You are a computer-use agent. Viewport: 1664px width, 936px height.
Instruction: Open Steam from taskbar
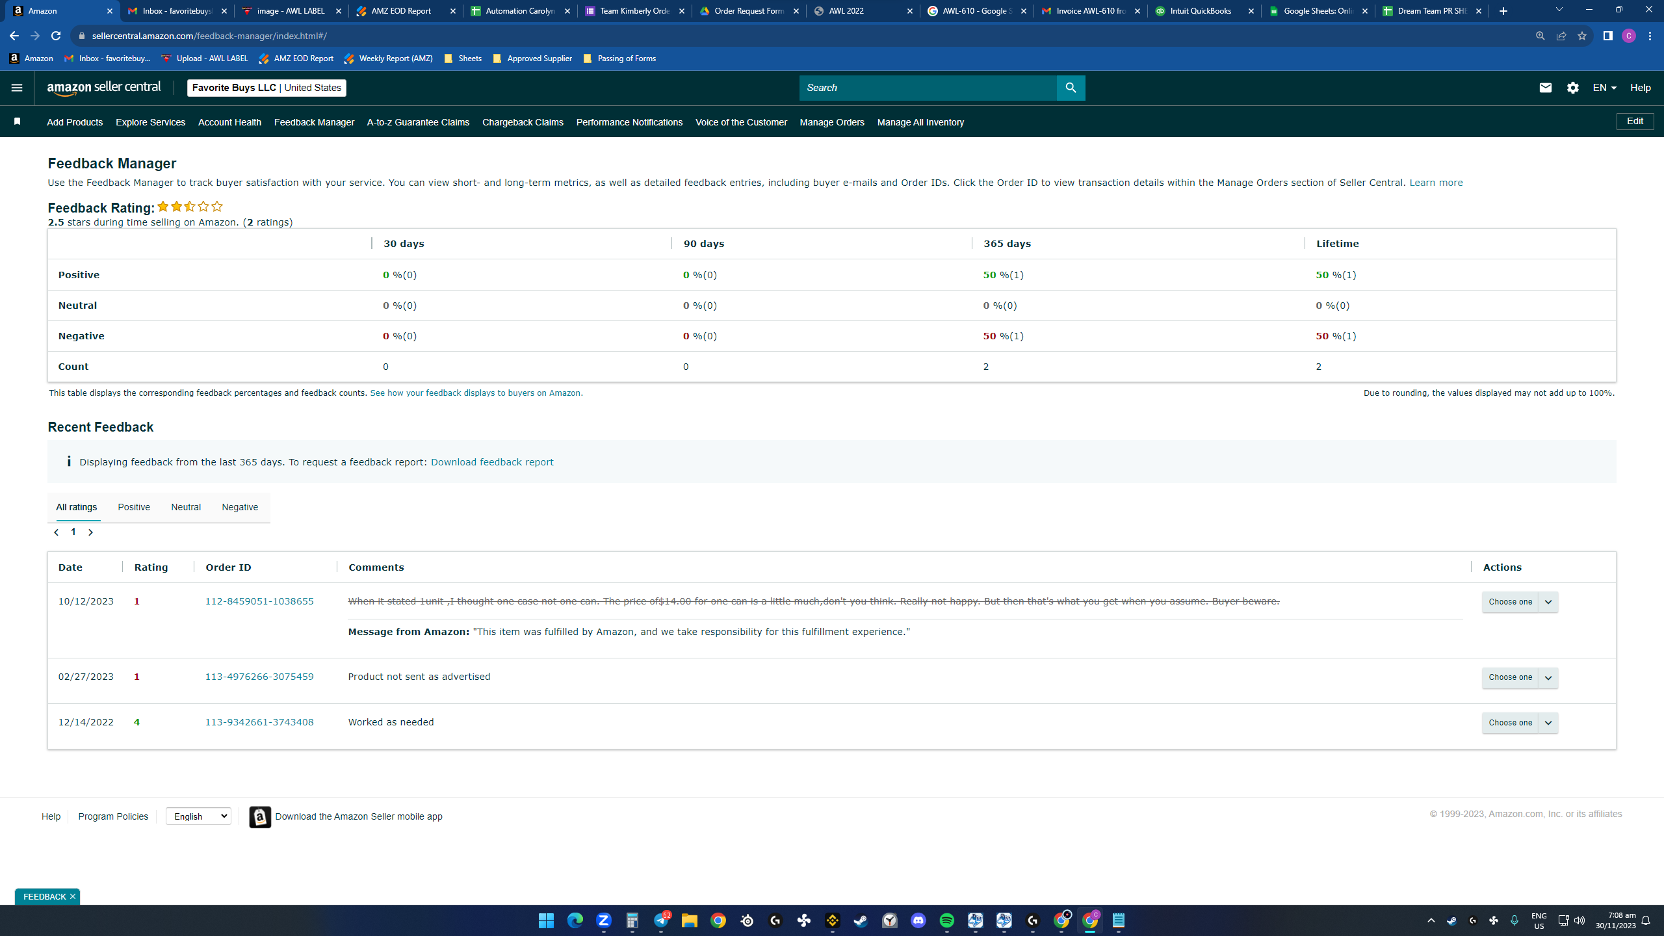861,920
